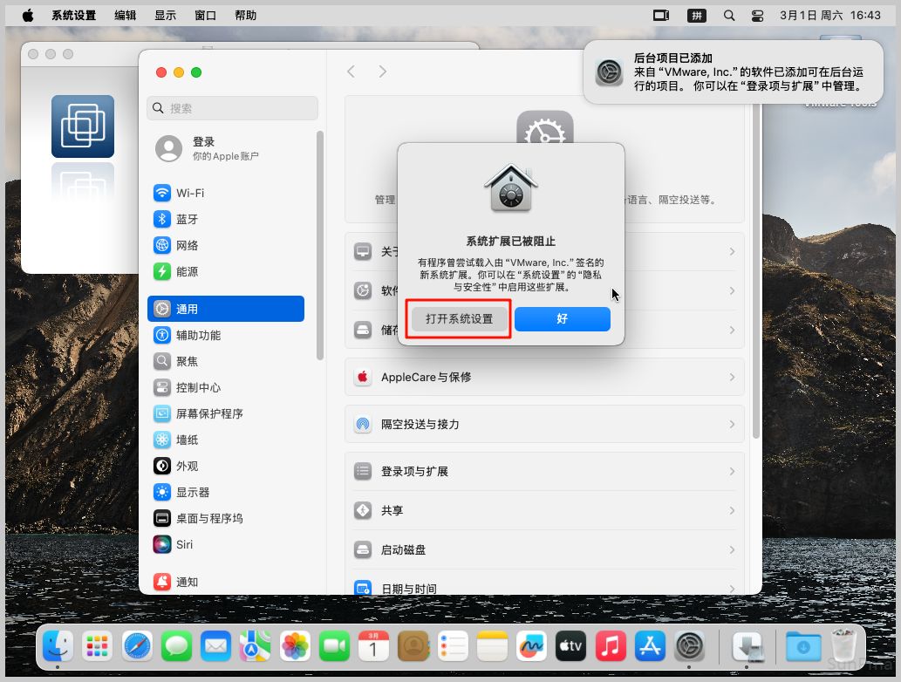Open App Store from the Dock
This screenshot has width=901, height=682.
pyautogui.click(x=650, y=646)
